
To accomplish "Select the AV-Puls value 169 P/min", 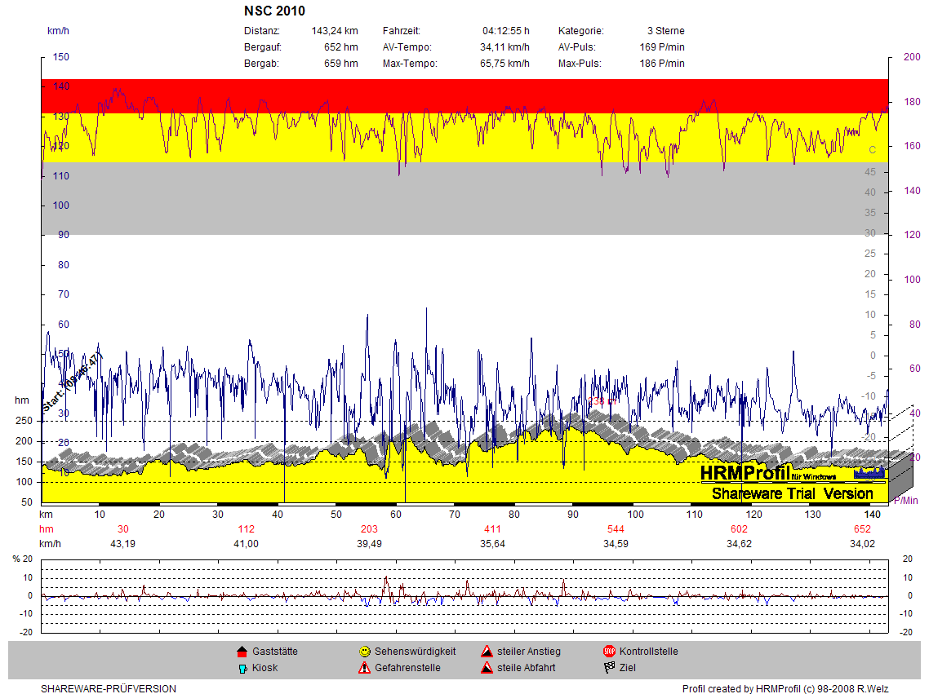I will coord(662,47).
